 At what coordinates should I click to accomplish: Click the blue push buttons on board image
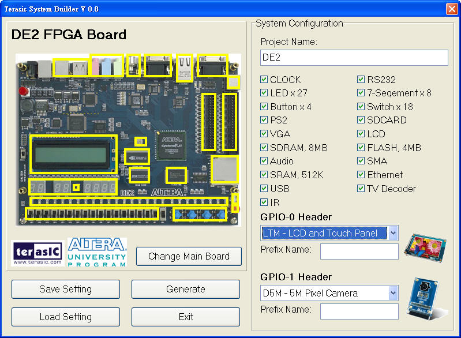pos(200,214)
